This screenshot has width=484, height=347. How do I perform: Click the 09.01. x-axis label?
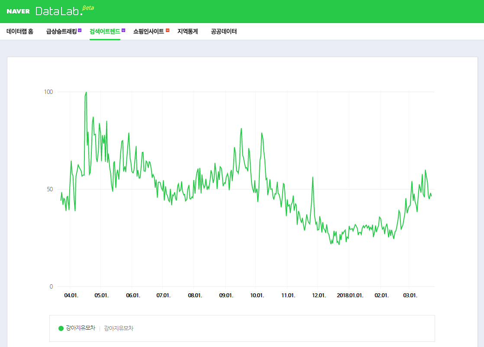click(x=226, y=296)
